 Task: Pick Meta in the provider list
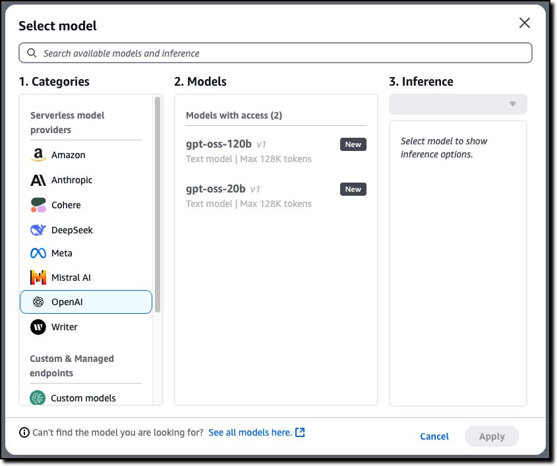(x=62, y=253)
